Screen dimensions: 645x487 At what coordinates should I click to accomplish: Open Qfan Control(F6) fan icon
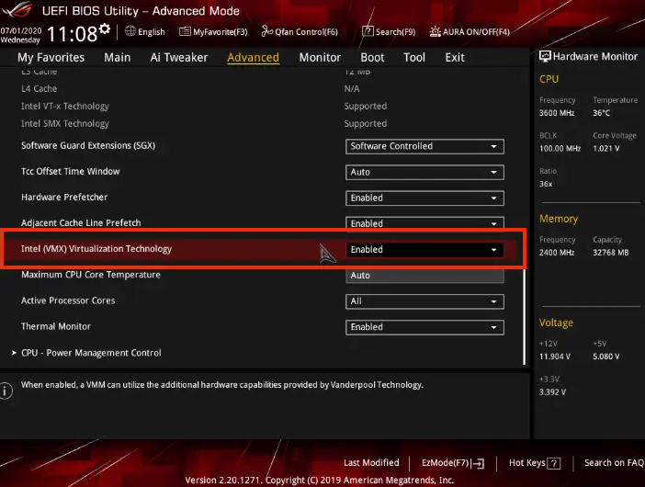(267, 31)
